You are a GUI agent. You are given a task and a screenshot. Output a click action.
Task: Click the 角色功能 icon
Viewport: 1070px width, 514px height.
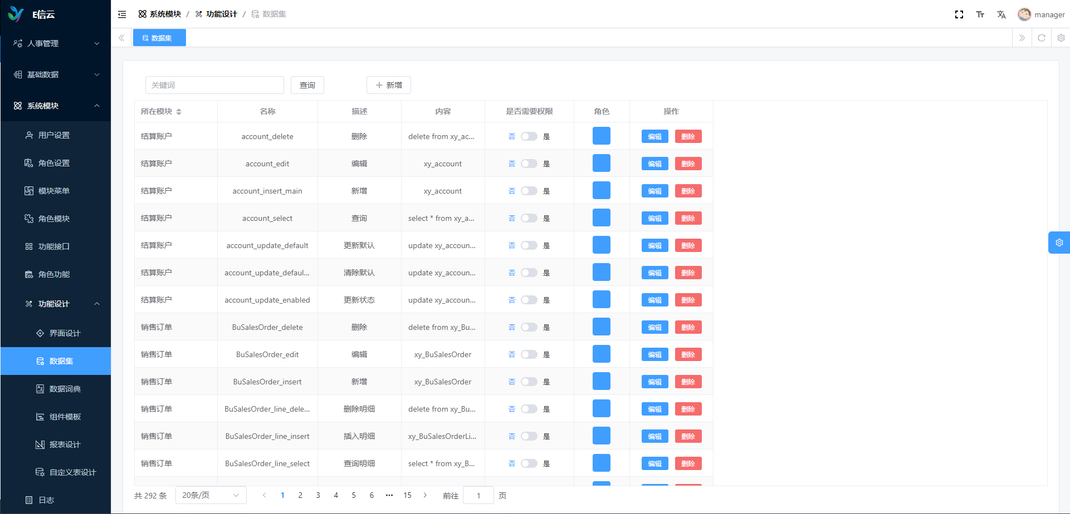pos(29,274)
